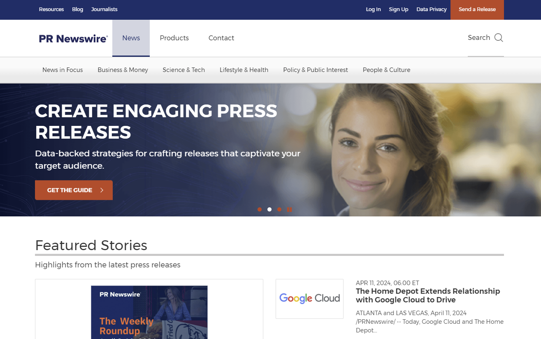Go to the first carousel slide dot
This screenshot has width=541, height=339.
[x=260, y=209]
